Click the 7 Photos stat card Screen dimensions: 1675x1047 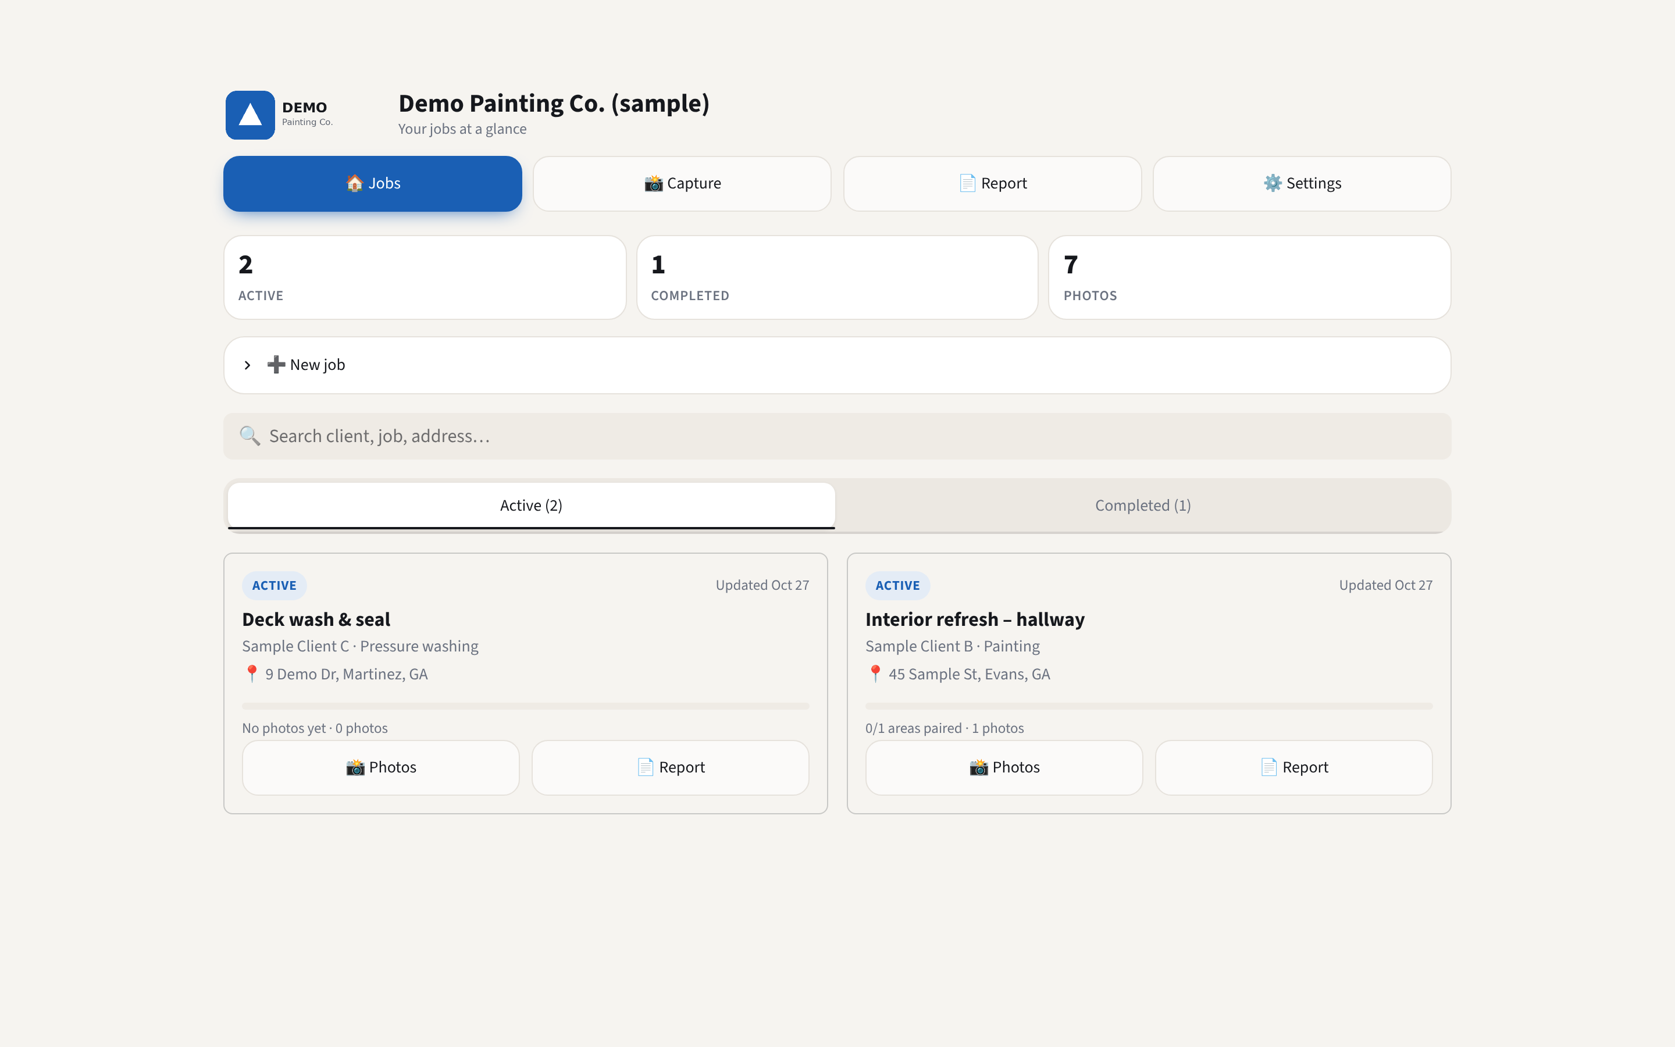(x=1249, y=277)
